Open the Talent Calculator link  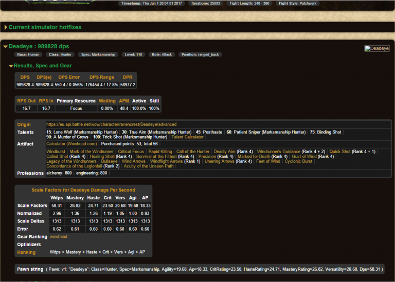[188, 137]
